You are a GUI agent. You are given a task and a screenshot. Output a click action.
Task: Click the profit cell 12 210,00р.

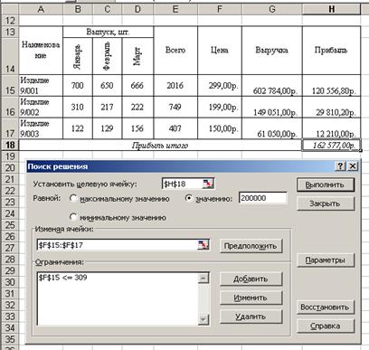[x=331, y=128]
